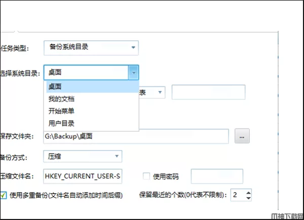Click the 压缩文件名 input field
The height and width of the screenshot is (220, 304).
tap(83, 176)
